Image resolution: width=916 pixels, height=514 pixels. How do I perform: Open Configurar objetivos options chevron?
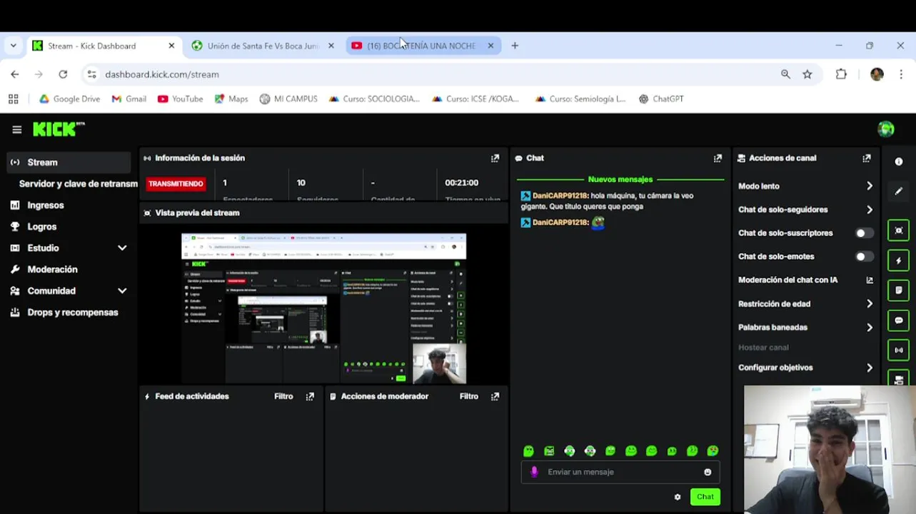click(x=870, y=368)
